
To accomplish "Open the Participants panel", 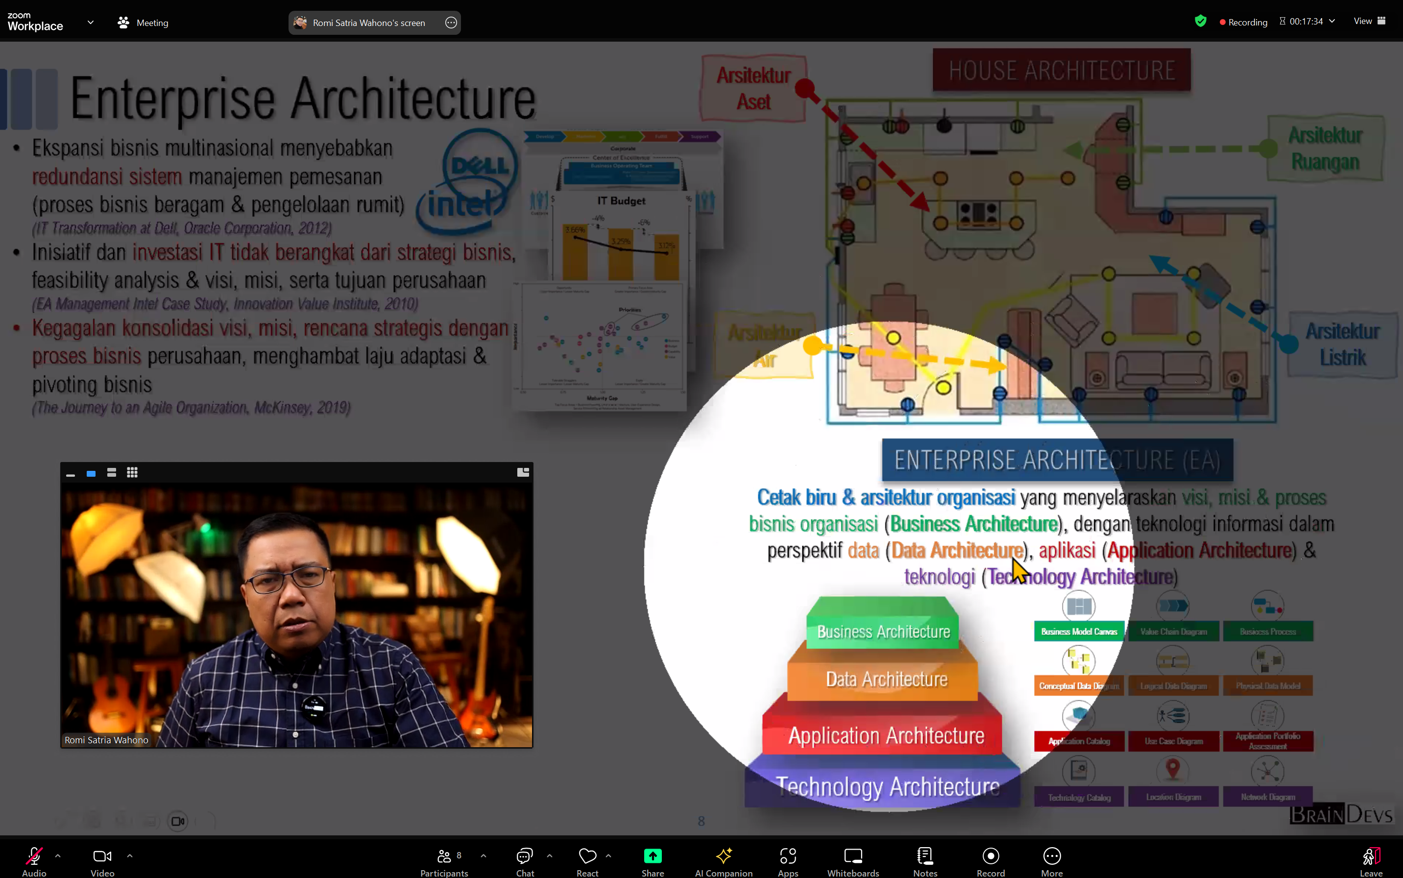I will (444, 856).
